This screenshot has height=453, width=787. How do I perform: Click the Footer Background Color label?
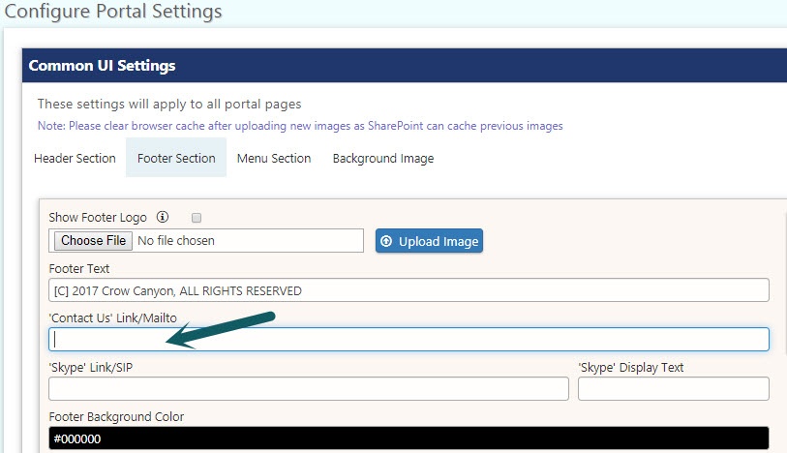click(x=116, y=416)
